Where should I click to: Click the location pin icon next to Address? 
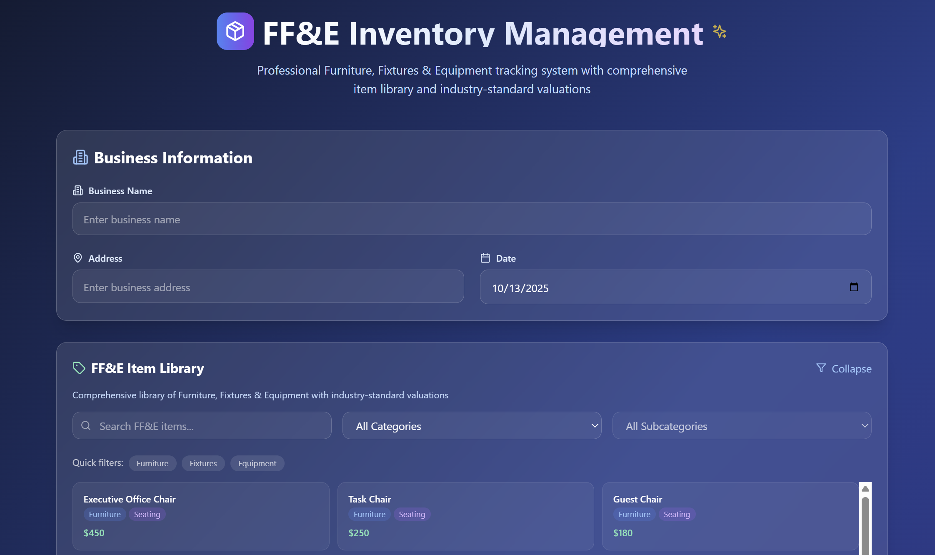click(x=77, y=258)
